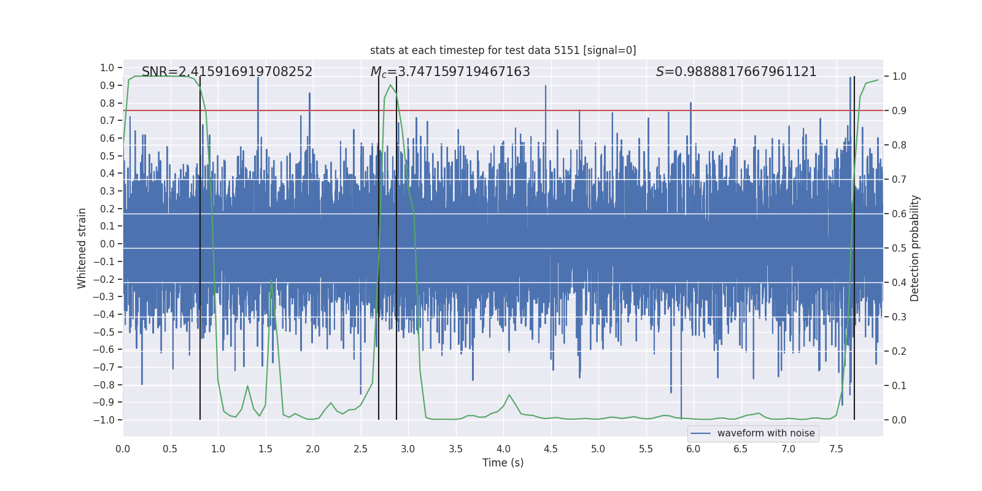
Task: Click the 'Detection probability' right axis label
Action: pyautogui.click(x=914, y=248)
